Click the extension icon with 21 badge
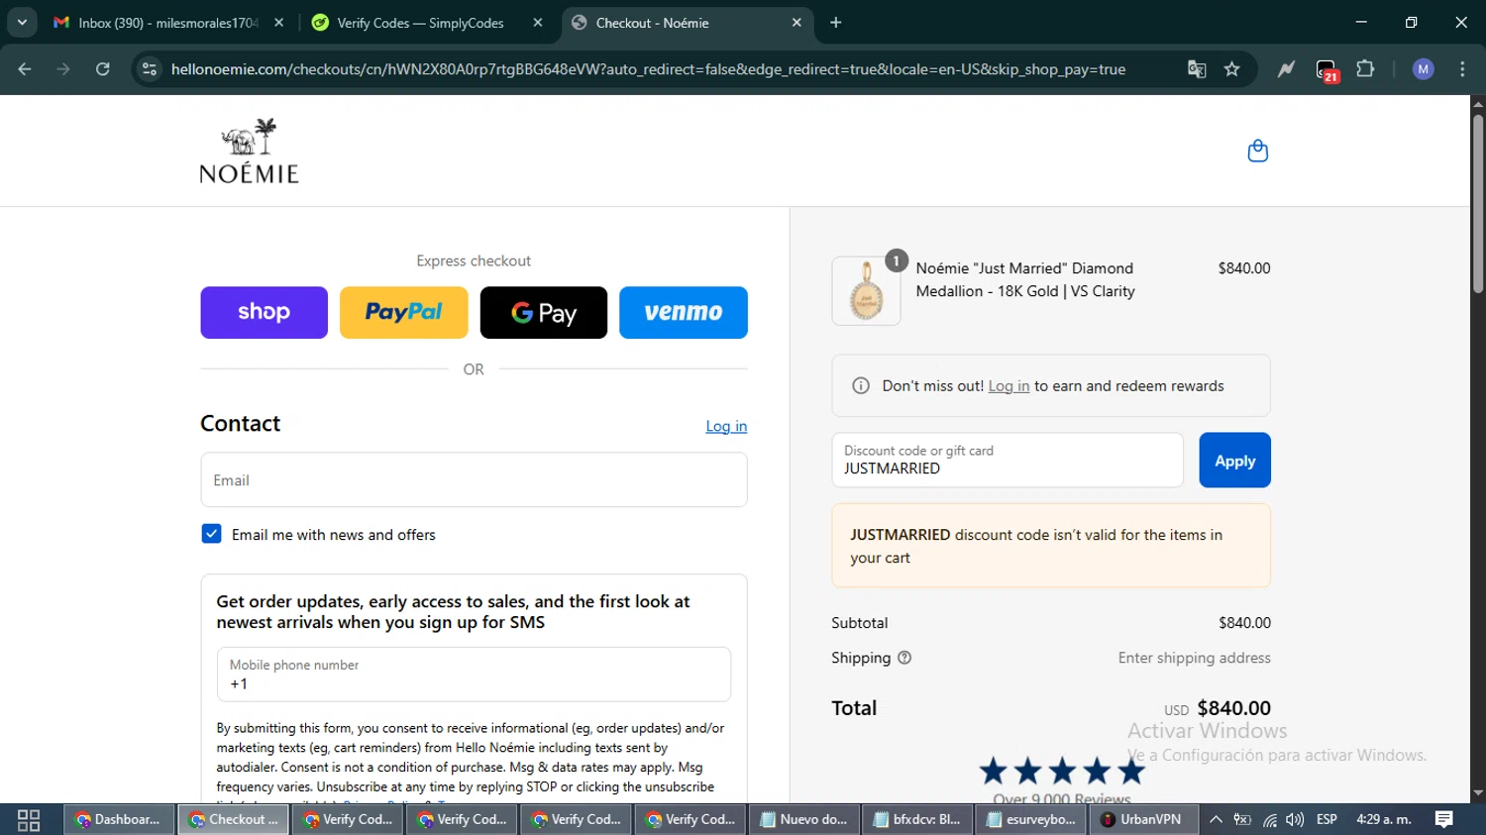This screenshot has height=835, width=1486. pyautogui.click(x=1327, y=70)
